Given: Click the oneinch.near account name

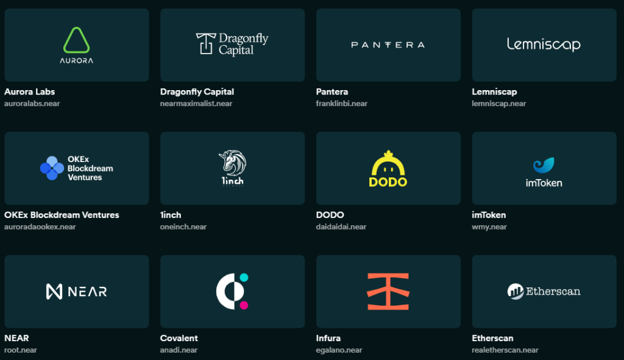Looking at the screenshot, I should tap(183, 227).
